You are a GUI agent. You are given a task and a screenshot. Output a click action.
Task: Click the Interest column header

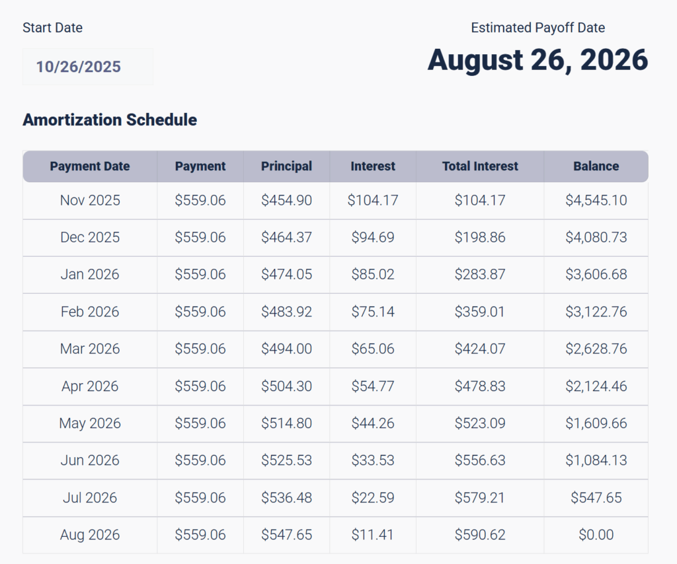point(373,166)
